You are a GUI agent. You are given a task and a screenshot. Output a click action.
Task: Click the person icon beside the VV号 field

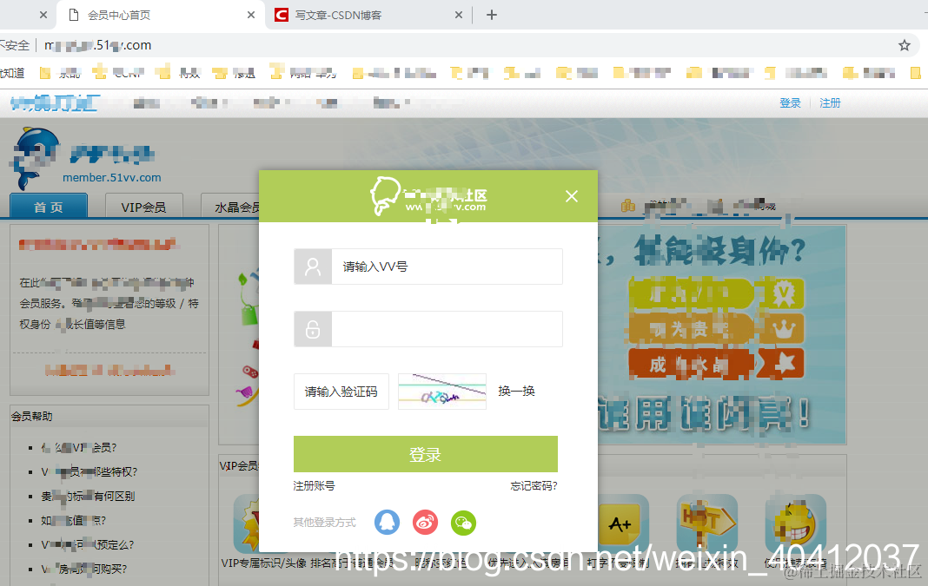pyautogui.click(x=313, y=267)
